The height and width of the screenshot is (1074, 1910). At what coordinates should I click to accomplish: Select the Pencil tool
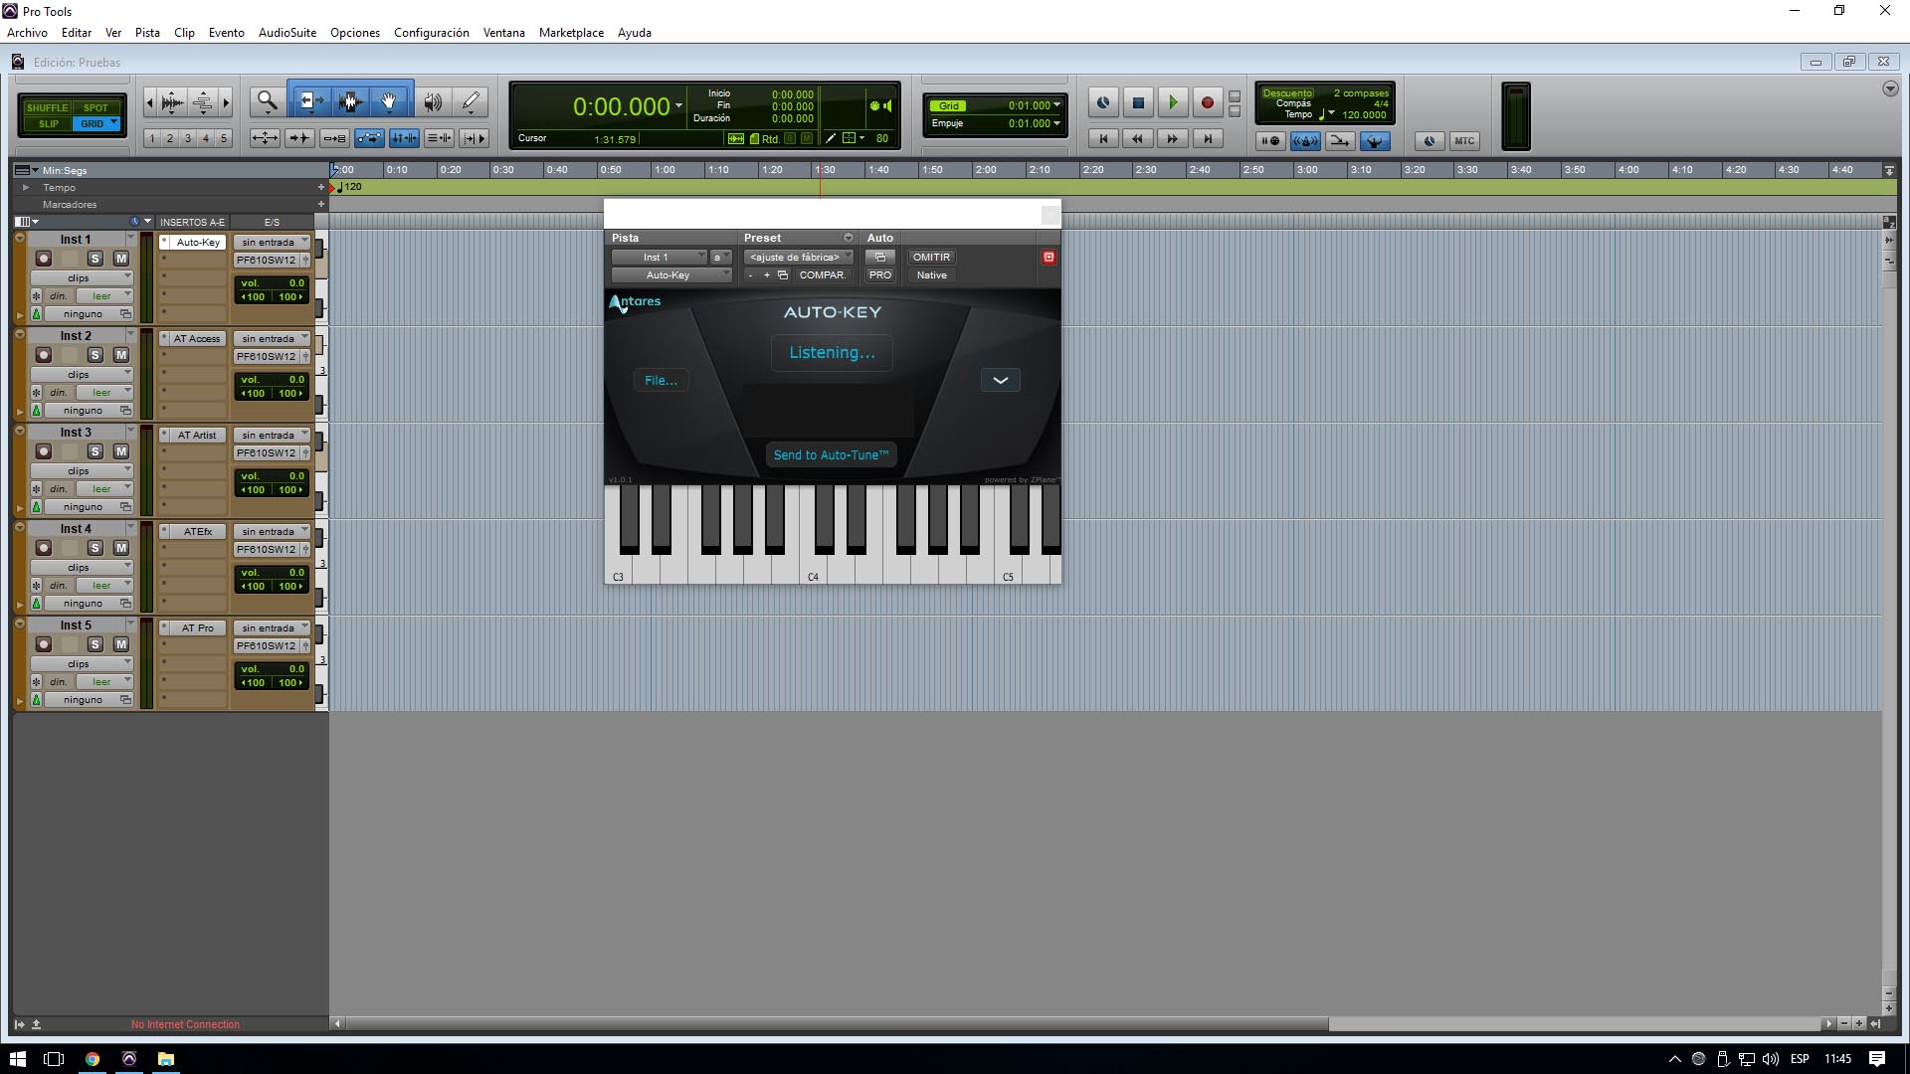470,100
